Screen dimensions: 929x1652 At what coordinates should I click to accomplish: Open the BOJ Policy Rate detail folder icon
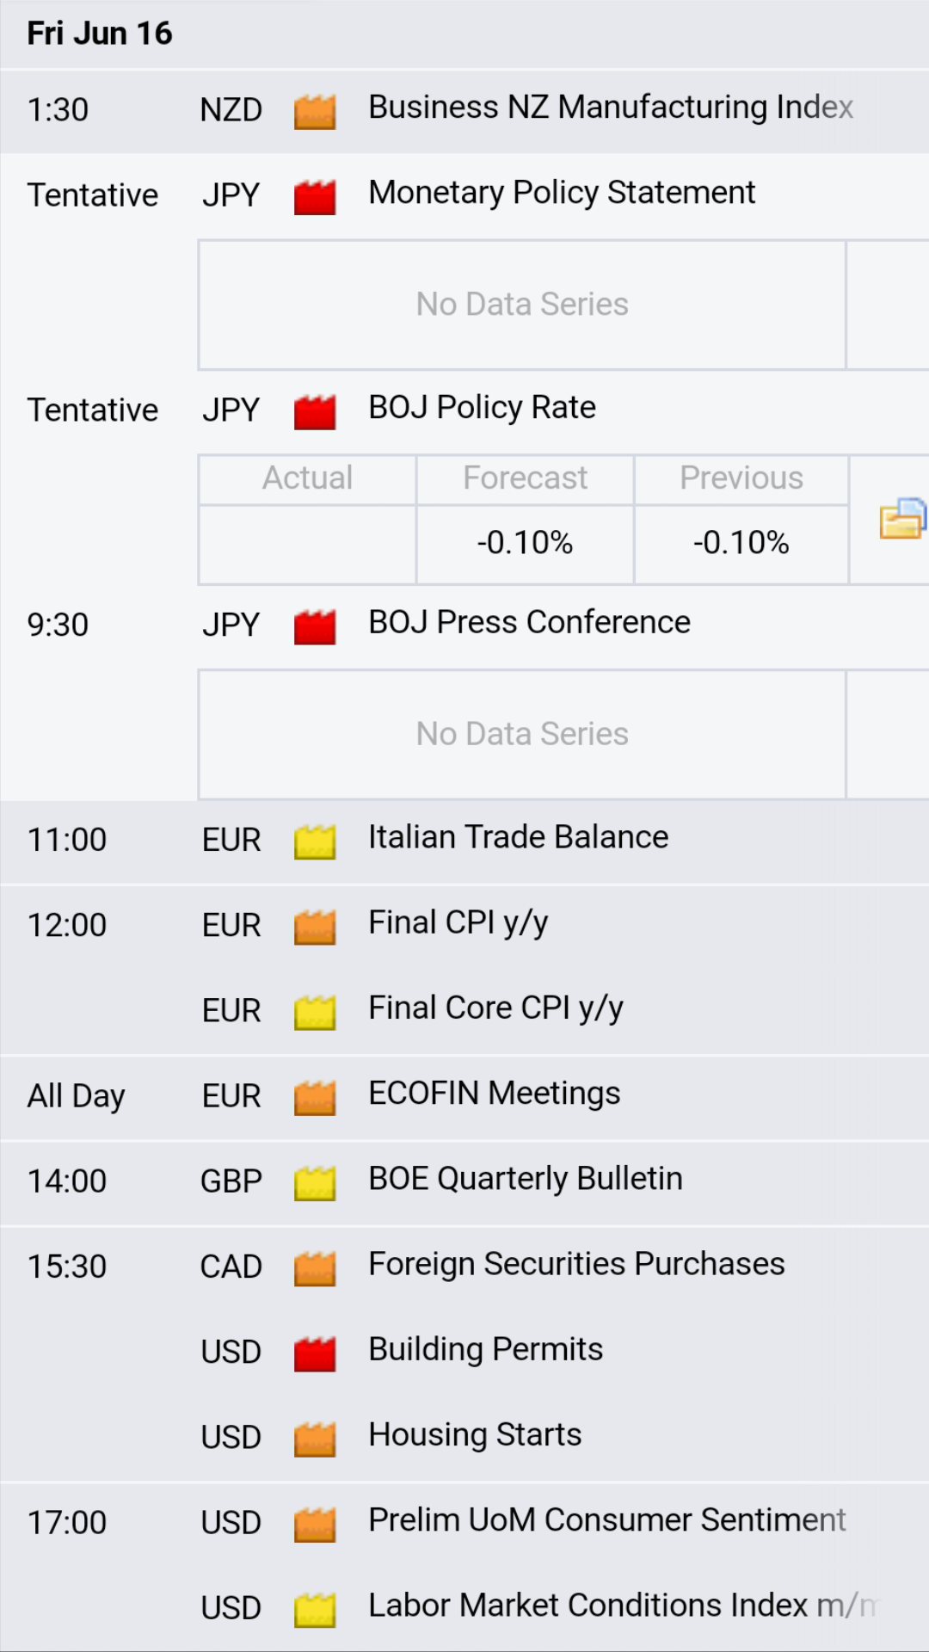902,519
